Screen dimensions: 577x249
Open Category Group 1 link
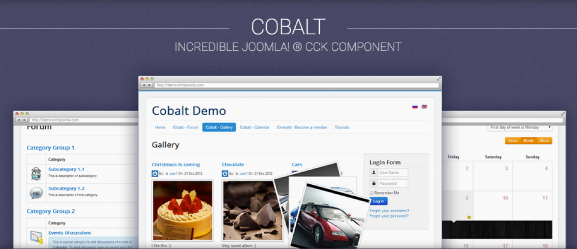pos(50,148)
